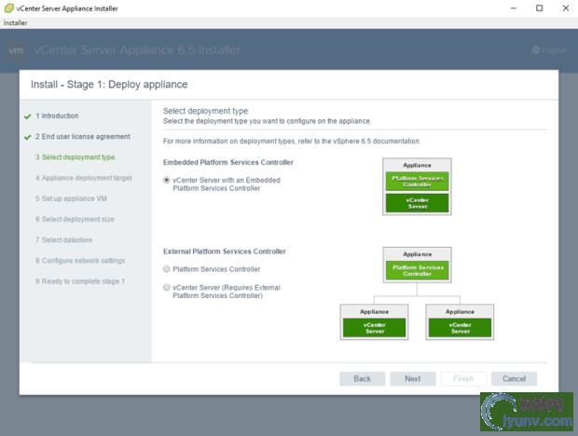Screen dimensions: 578x436
Task: Click the left vCenter Server box in the external diagram
Action: (x=374, y=328)
